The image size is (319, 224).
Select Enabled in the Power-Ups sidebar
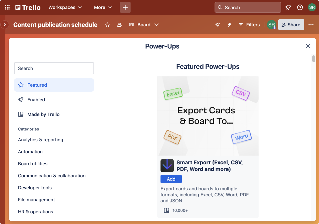click(35, 100)
